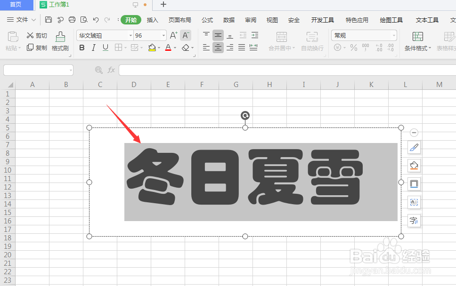Open Print Preview icon
The image size is (456, 286).
pyautogui.click(x=84, y=20)
